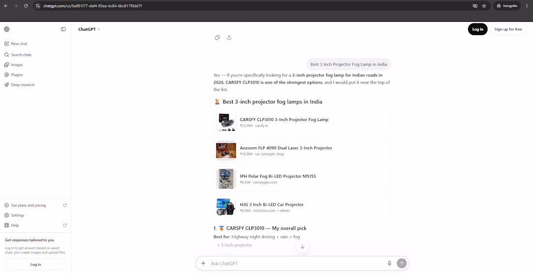This screenshot has height=273, width=533.
Task: Click the browser forward arrow
Action: pos(16,6)
